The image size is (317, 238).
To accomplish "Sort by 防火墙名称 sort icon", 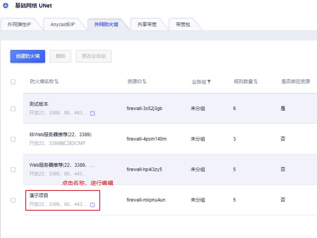I will click(x=57, y=82).
